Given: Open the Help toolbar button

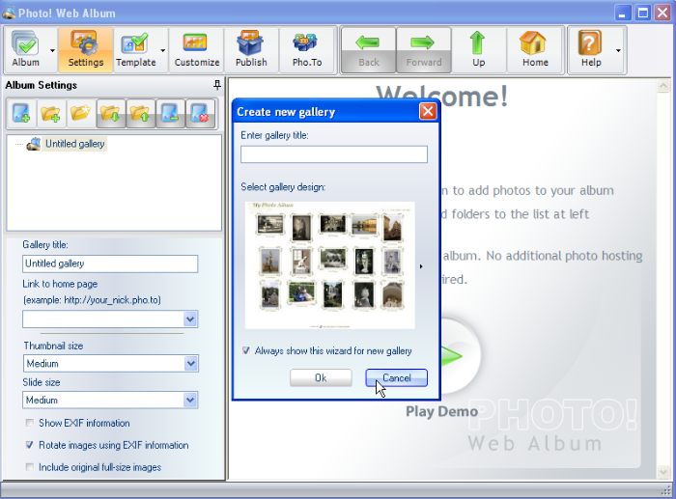Looking at the screenshot, I should click(591, 50).
